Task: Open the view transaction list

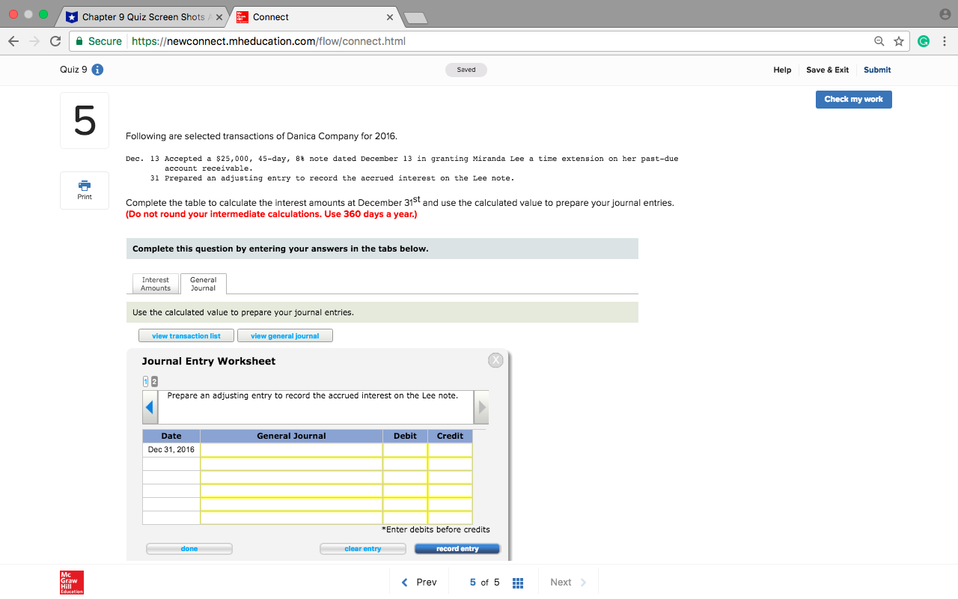Action: coord(186,335)
